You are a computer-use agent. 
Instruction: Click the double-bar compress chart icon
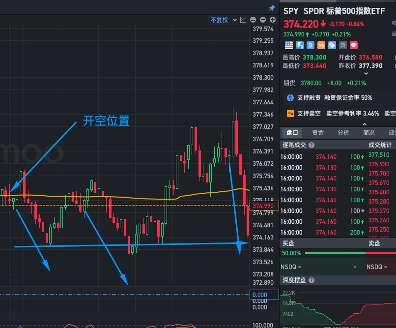(x=253, y=20)
